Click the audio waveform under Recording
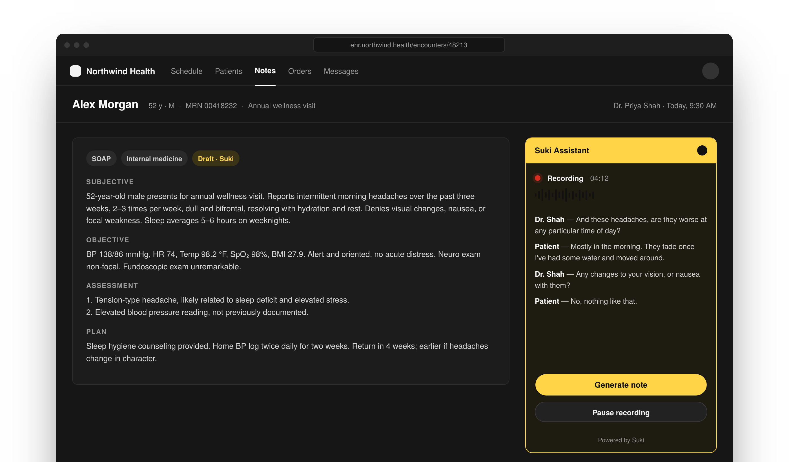The image size is (789, 462). 564,195
